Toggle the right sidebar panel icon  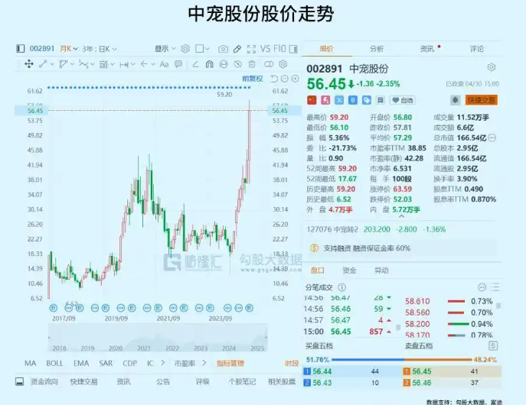click(x=293, y=49)
